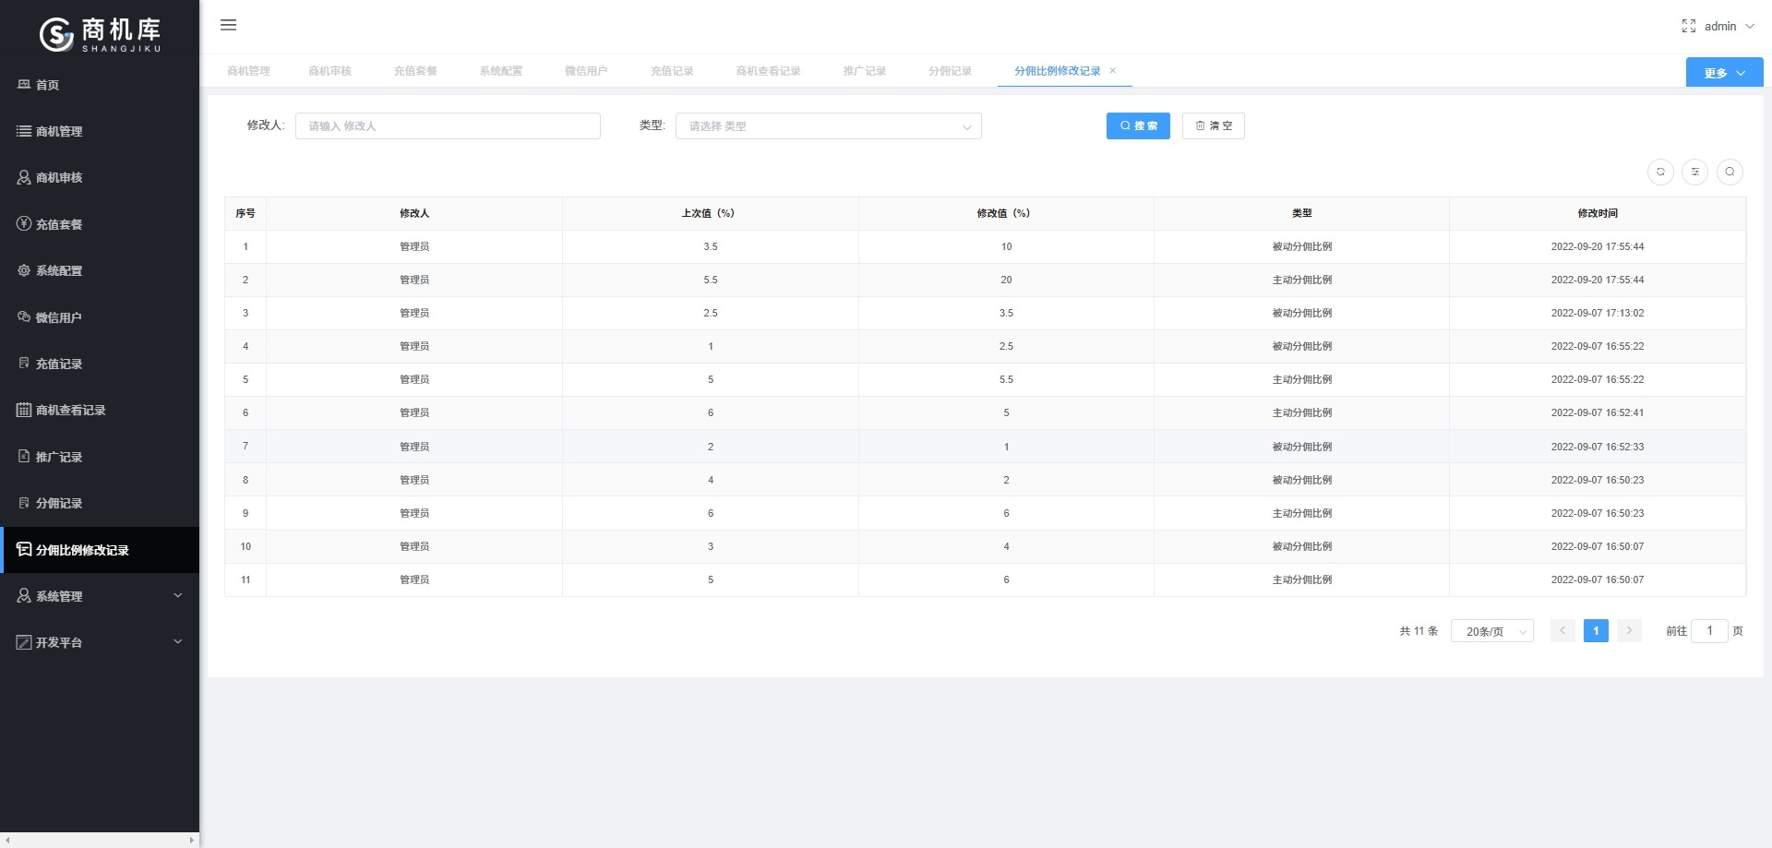Click the timestamp 2022-09-07 16:52:33
1772x848 pixels.
[1598, 447]
